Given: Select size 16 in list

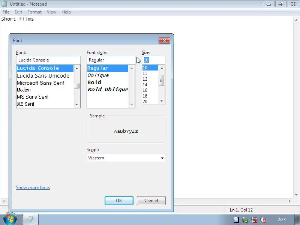Looking at the screenshot, I should (150, 90).
